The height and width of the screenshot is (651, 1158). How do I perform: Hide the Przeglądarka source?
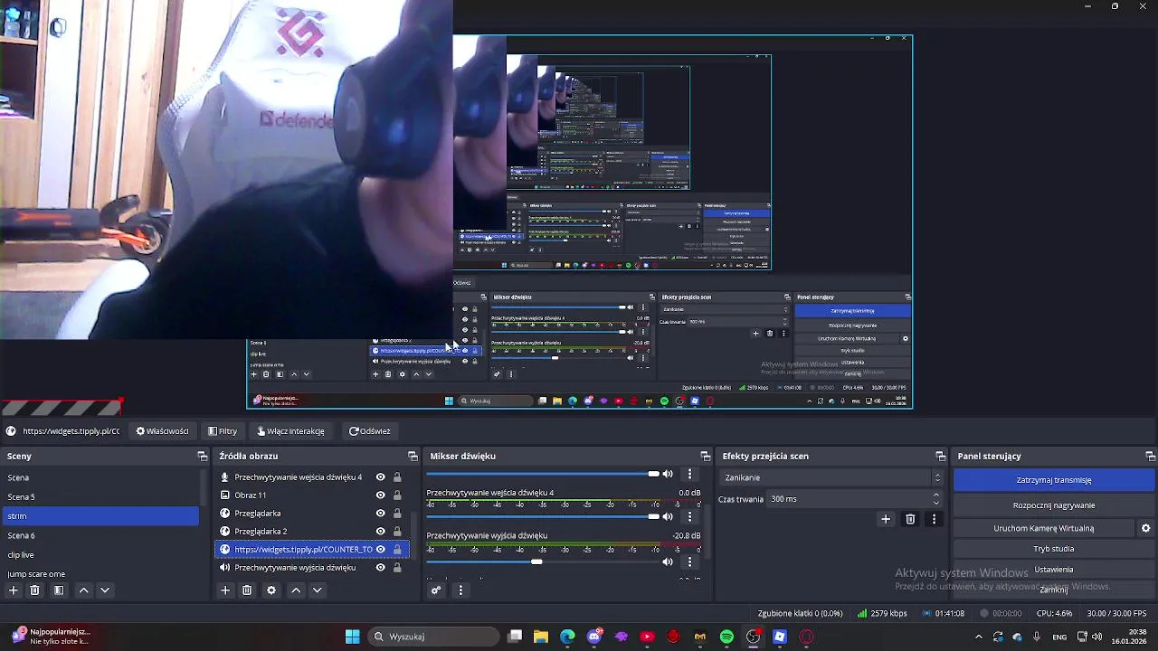(380, 514)
